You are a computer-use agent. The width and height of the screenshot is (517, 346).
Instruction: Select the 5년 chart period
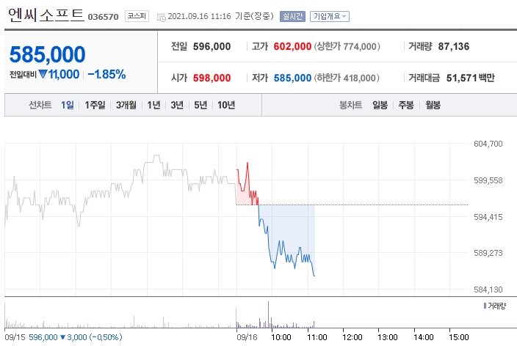(200, 105)
